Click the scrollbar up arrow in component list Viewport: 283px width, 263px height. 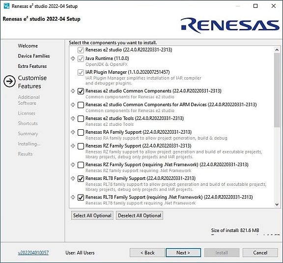(277, 50)
